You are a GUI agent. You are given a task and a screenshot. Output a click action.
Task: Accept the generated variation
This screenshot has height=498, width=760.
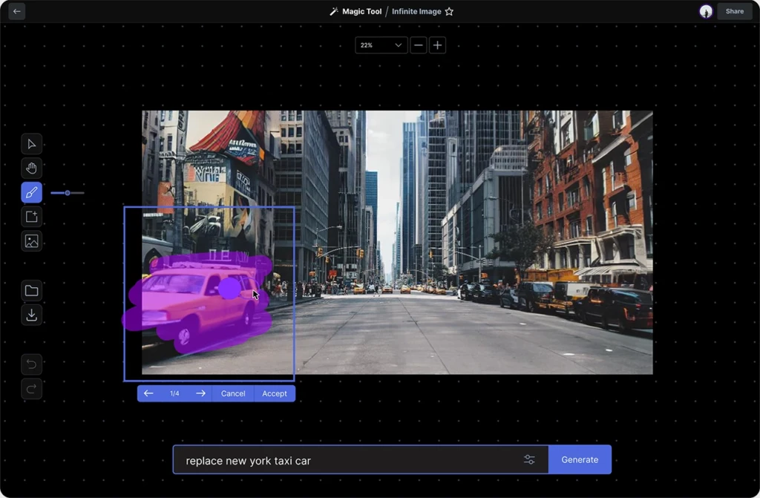click(x=275, y=393)
